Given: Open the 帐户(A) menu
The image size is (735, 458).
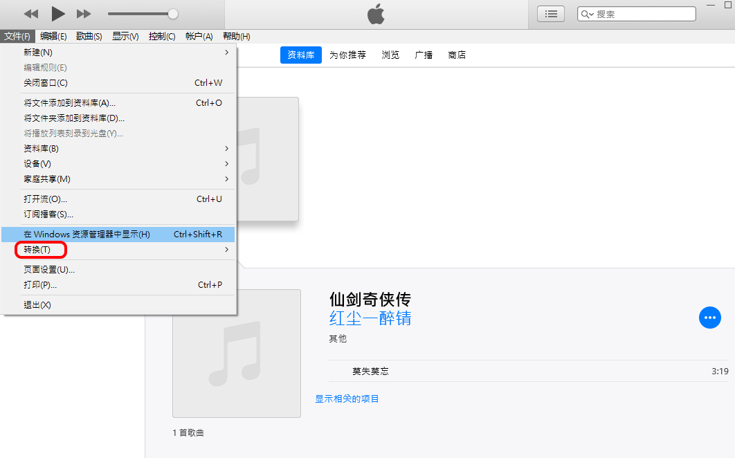Looking at the screenshot, I should 199,36.
